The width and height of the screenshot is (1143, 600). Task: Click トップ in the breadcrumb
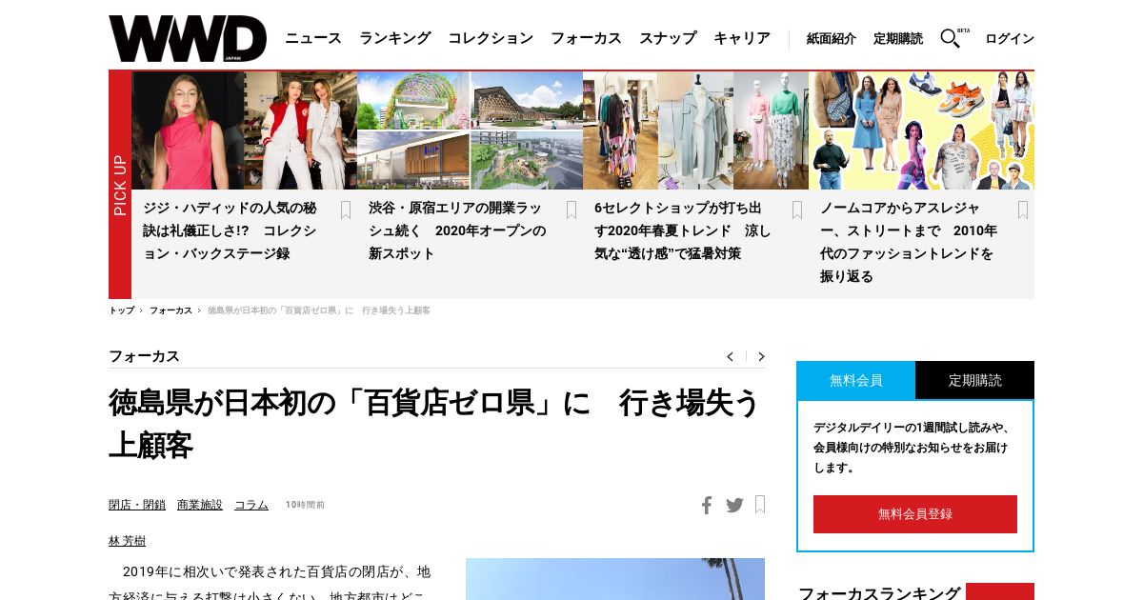(x=121, y=310)
